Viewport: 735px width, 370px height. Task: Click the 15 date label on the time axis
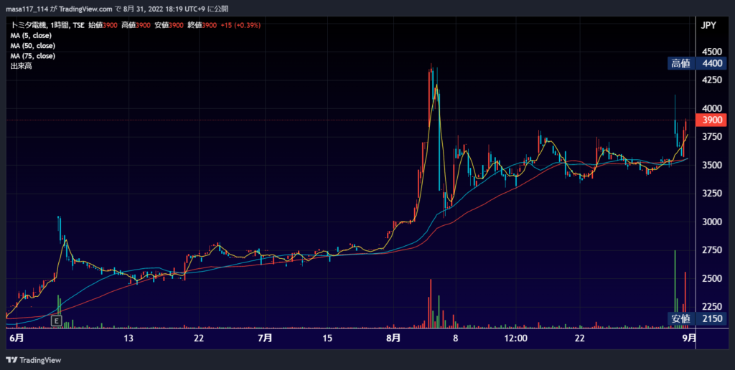click(327, 338)
